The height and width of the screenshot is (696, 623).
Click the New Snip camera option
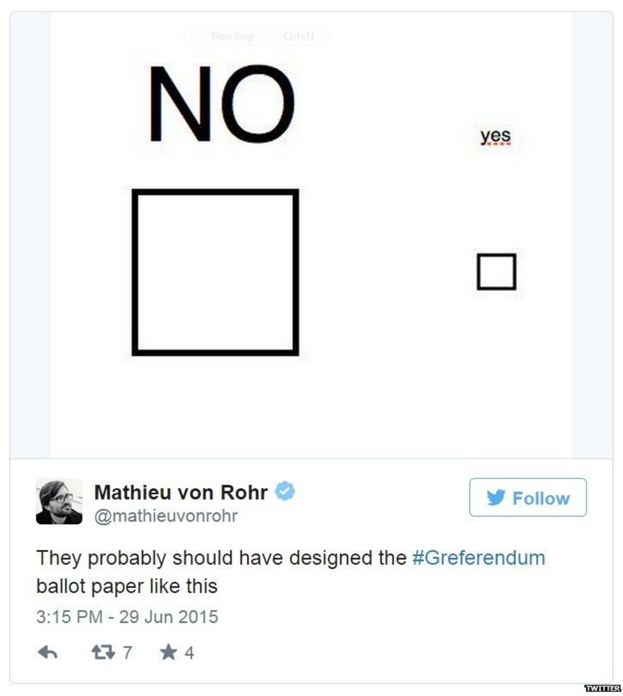coord(232,36)
